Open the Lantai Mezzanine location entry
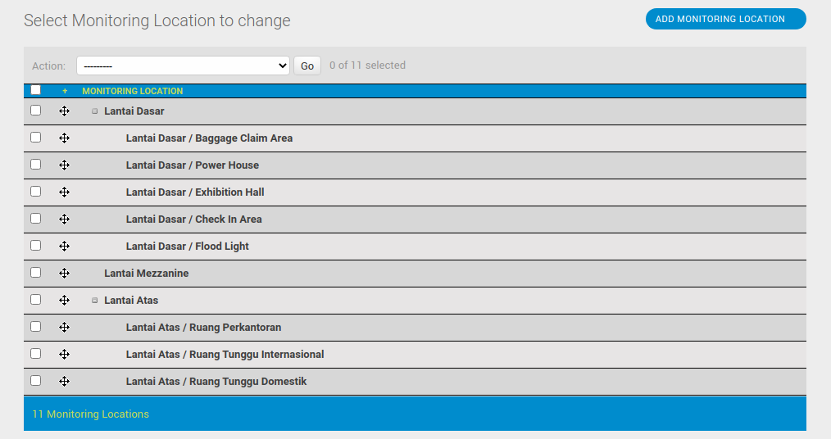831x439 pixels. click(x=146, y=274)
